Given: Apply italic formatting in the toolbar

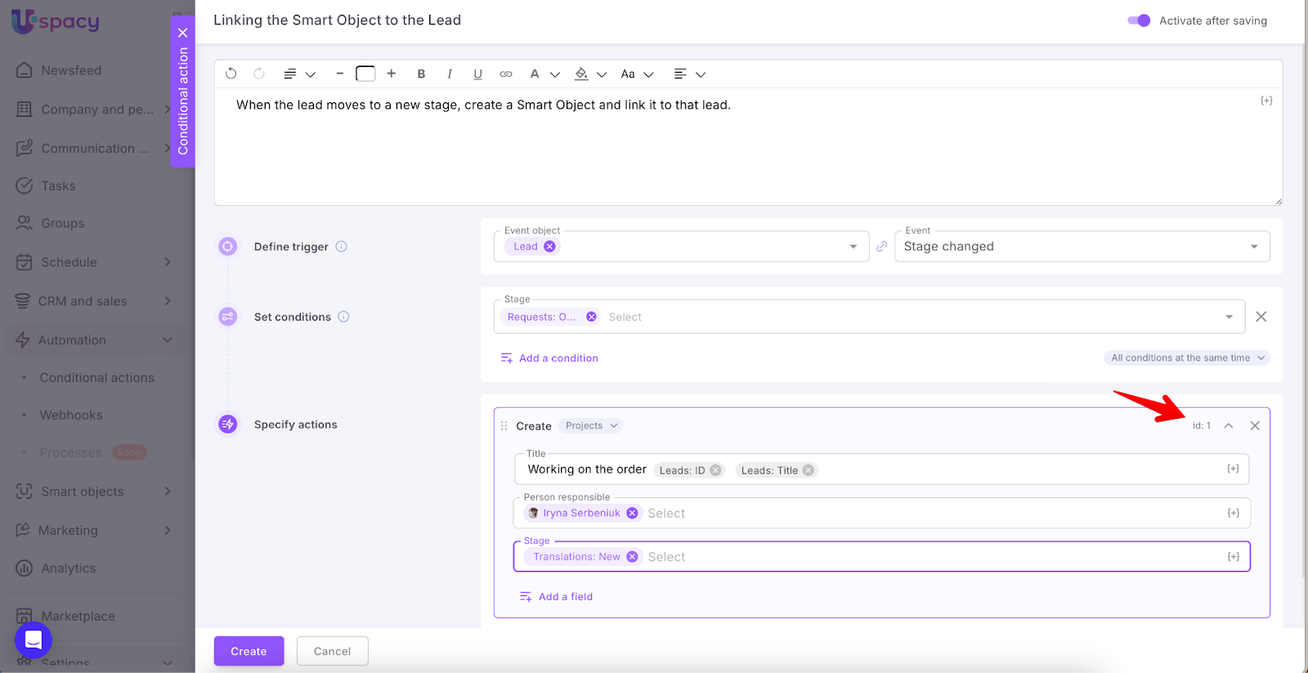Looking at the screenshot, I should point(450,74).
